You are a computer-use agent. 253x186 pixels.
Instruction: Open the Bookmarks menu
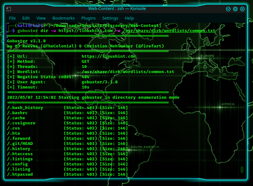pos(63,18)
